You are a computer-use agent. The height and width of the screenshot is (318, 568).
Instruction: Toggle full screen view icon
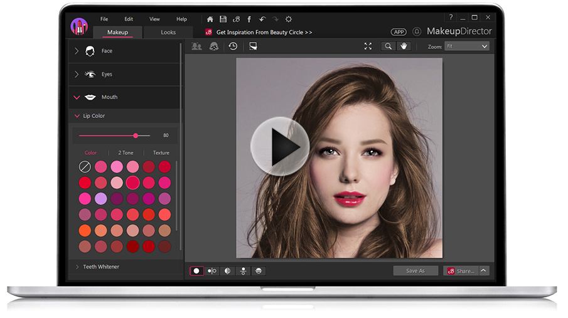coord(368,46)
